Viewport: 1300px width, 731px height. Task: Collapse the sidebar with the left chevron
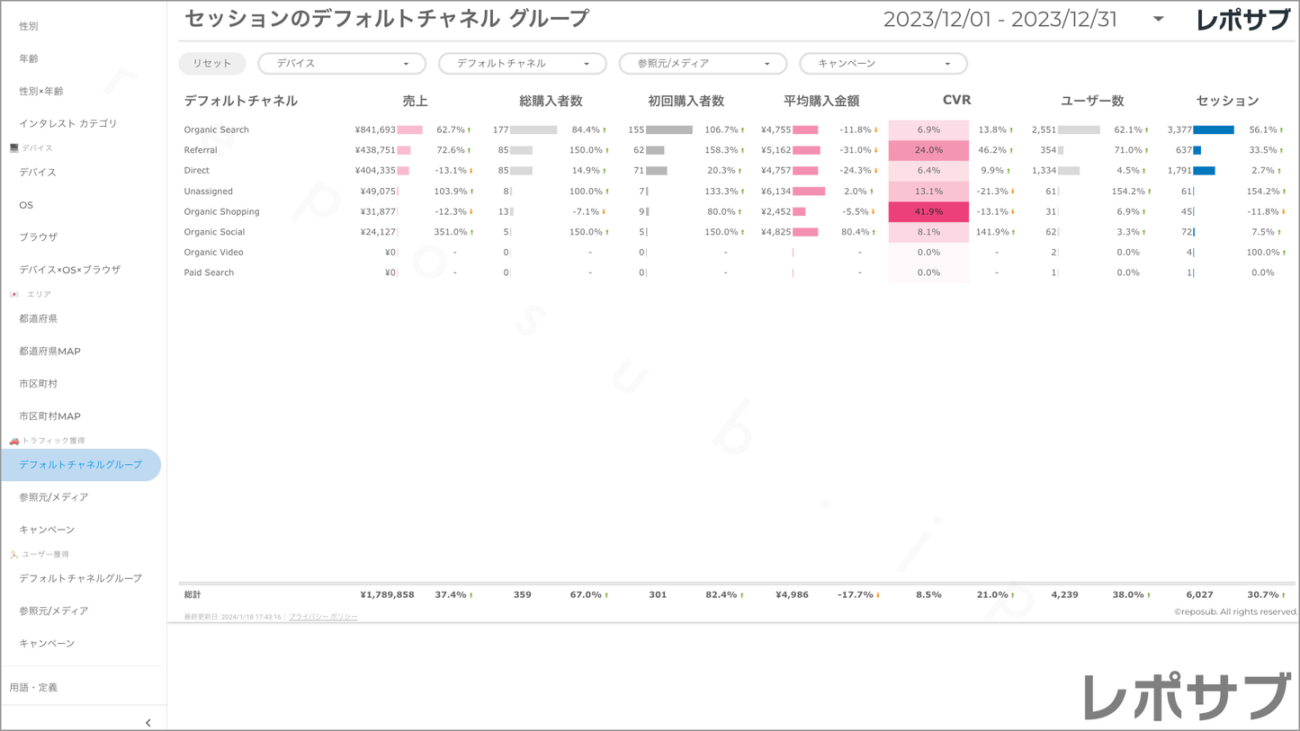point(148,722)
